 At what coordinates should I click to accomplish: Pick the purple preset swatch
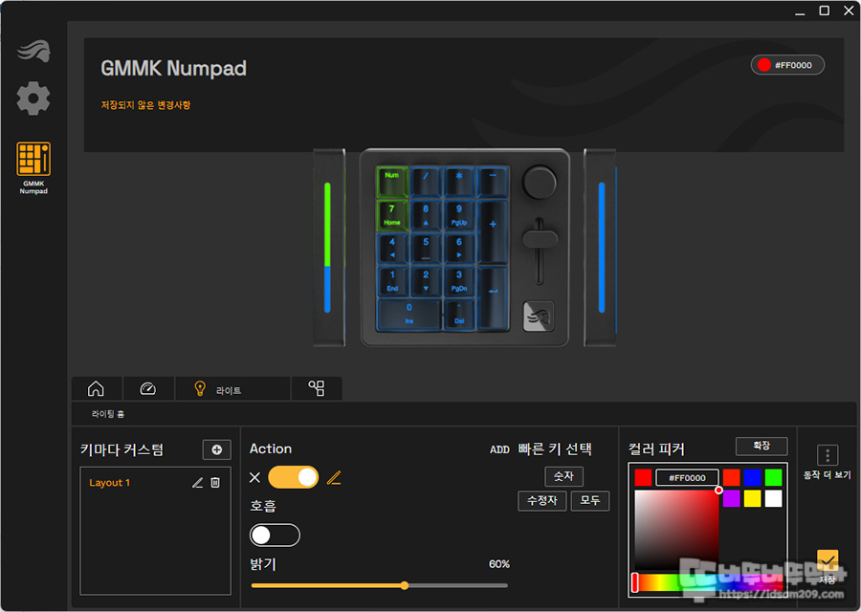coord(731,498)
